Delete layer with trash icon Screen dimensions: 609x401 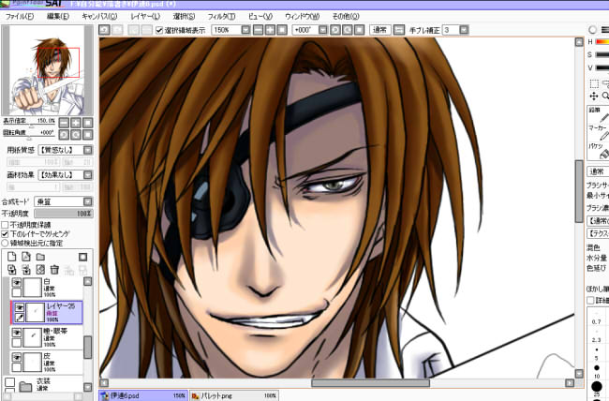pyautogui.click(x=54, y=270)
